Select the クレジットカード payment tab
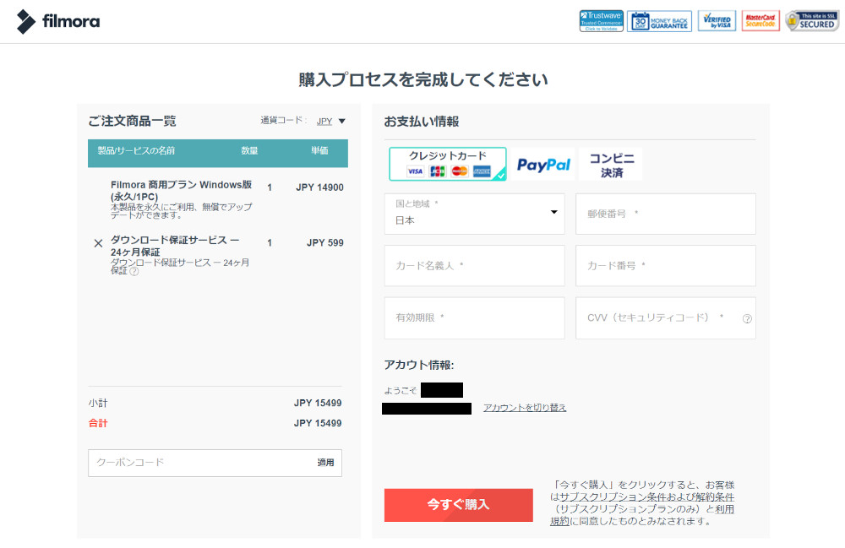 (x=447, y=164)
